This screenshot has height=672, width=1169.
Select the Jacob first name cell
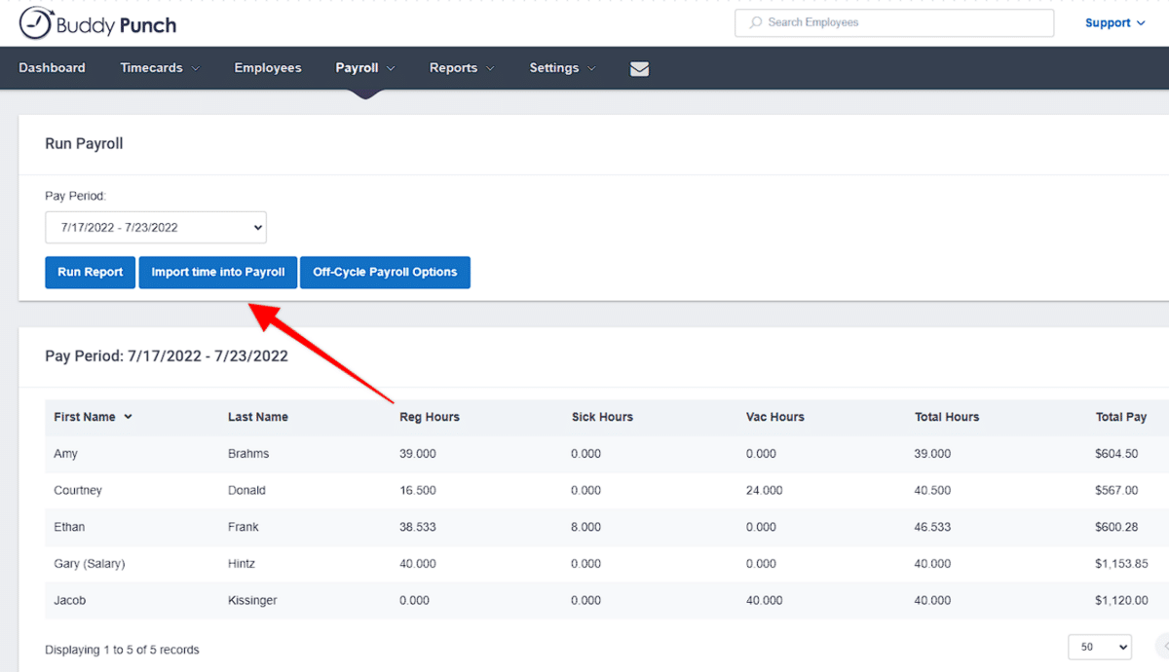(70, 601)
